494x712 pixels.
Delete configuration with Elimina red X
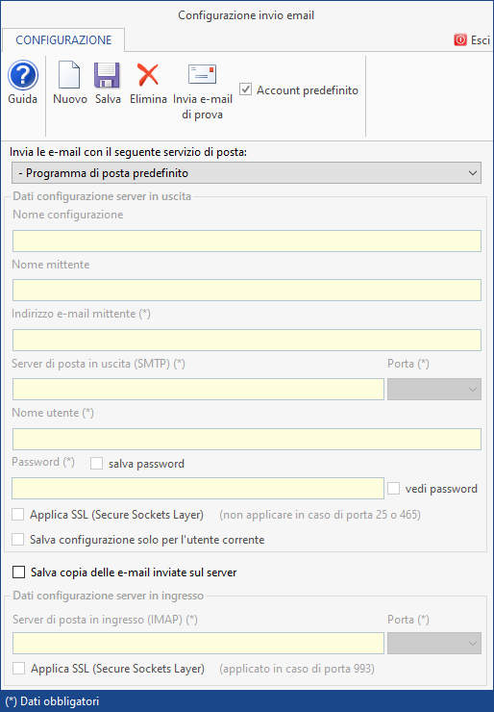[148, 75]
